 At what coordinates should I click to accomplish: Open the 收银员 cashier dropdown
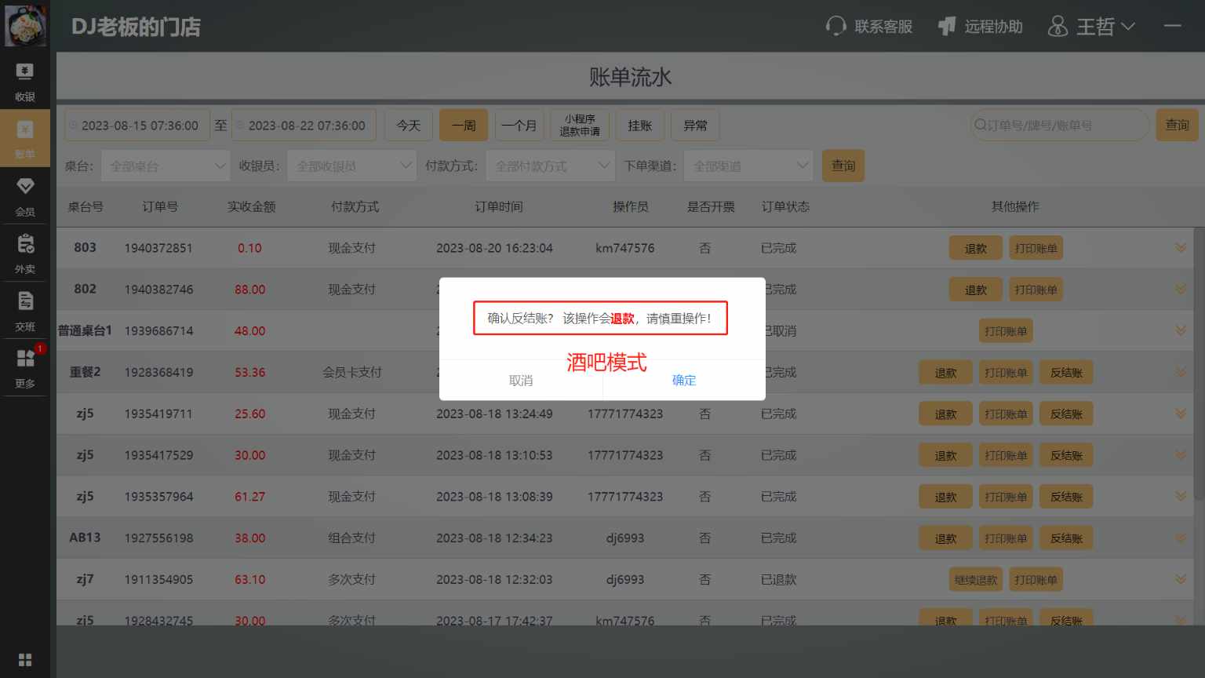click(x=351, y=166)
